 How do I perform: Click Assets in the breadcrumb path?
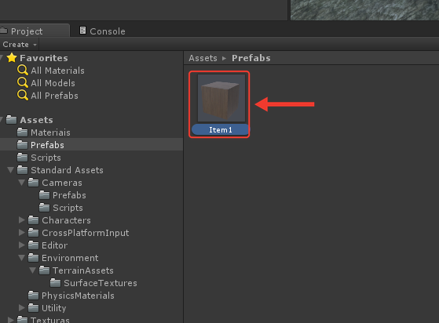[x=203, y=58]
